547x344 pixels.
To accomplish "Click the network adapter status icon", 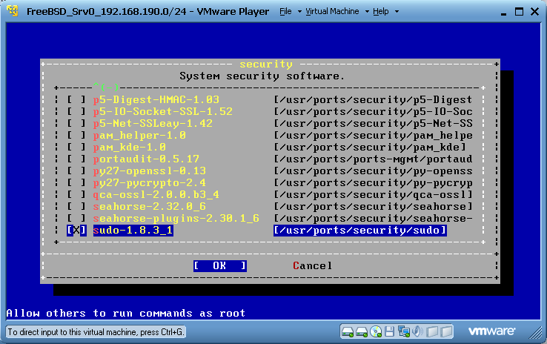I will (x=404, y=331).
